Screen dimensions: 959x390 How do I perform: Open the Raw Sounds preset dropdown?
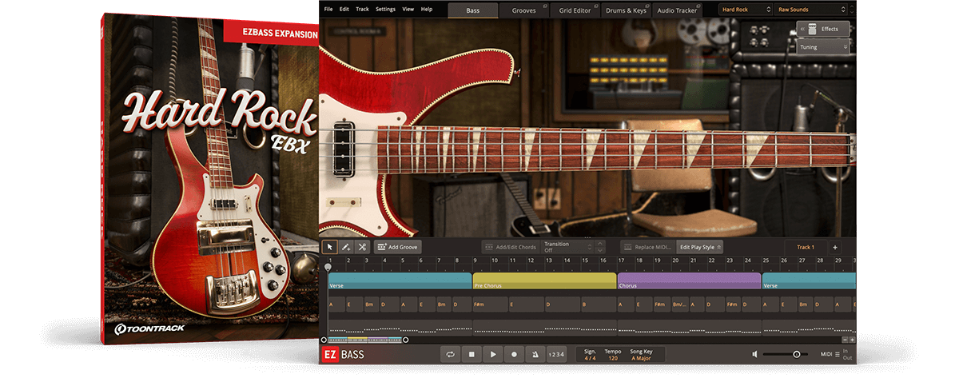811,10
